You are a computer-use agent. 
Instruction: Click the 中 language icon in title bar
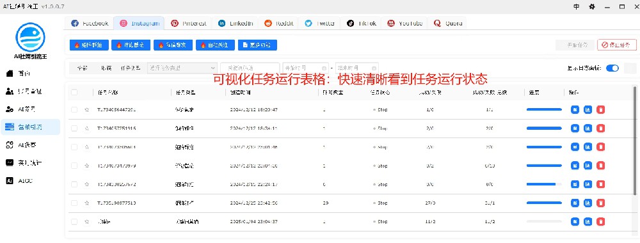(577, 6)
